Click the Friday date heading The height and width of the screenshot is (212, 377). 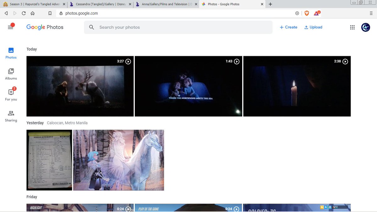tap(32, 197)
